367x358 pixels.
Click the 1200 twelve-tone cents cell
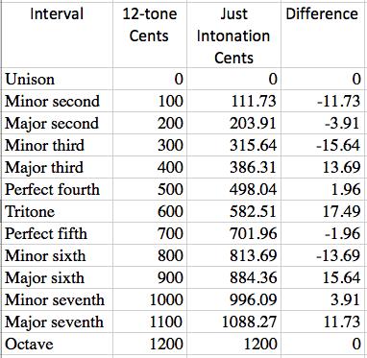(x=150, y=344)
